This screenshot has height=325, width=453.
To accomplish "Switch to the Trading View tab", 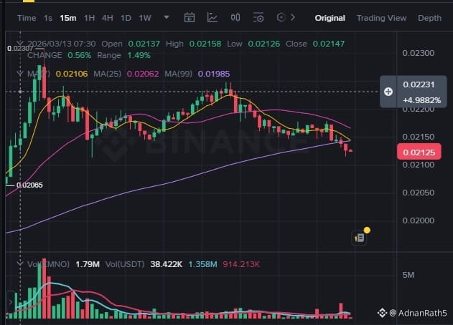I will tap(381, 18).
